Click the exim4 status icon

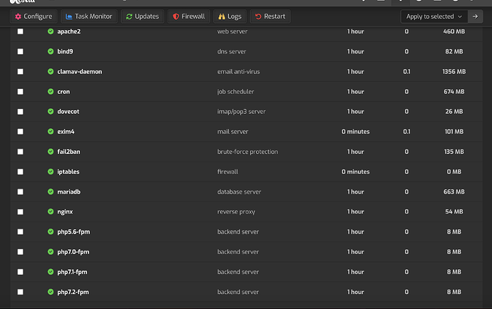coord(51,131)
